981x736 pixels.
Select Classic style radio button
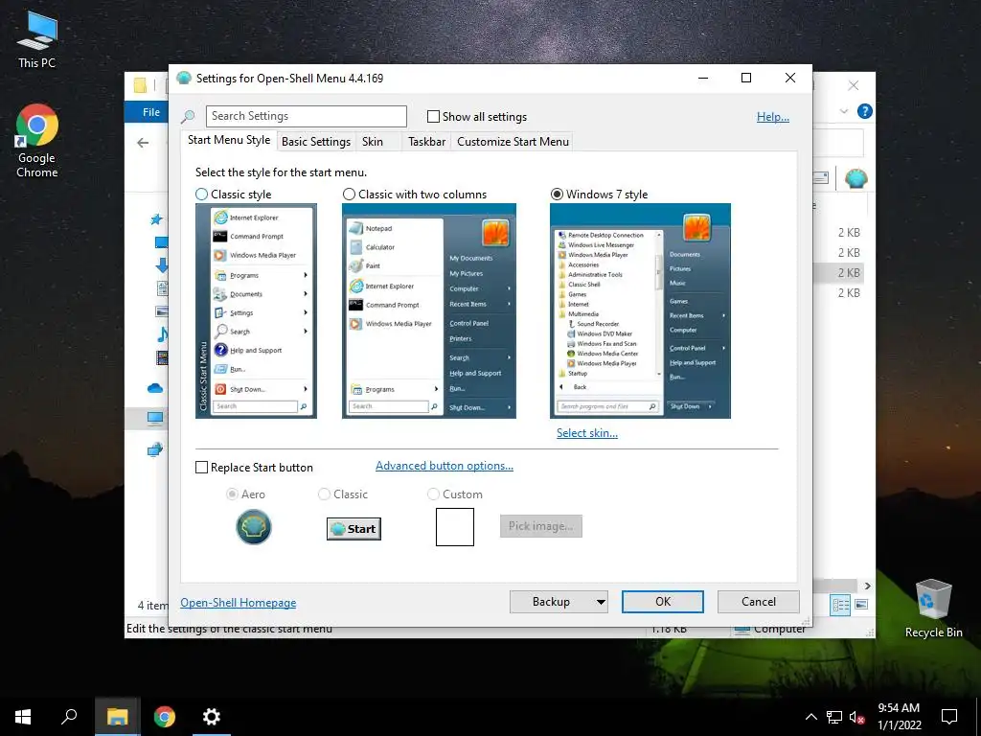point(201,194)
